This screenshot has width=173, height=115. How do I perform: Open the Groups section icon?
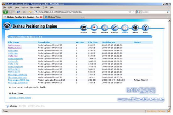[x=104, y=28]
